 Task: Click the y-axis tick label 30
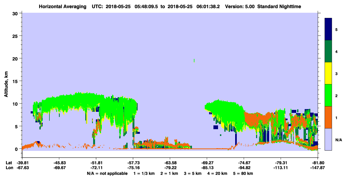(x=15, y=13)
